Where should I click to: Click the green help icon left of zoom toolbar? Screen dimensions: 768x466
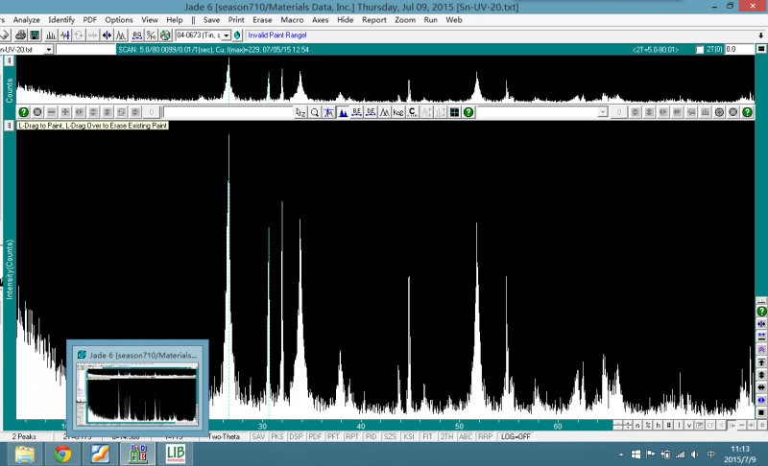coord(23,112)
